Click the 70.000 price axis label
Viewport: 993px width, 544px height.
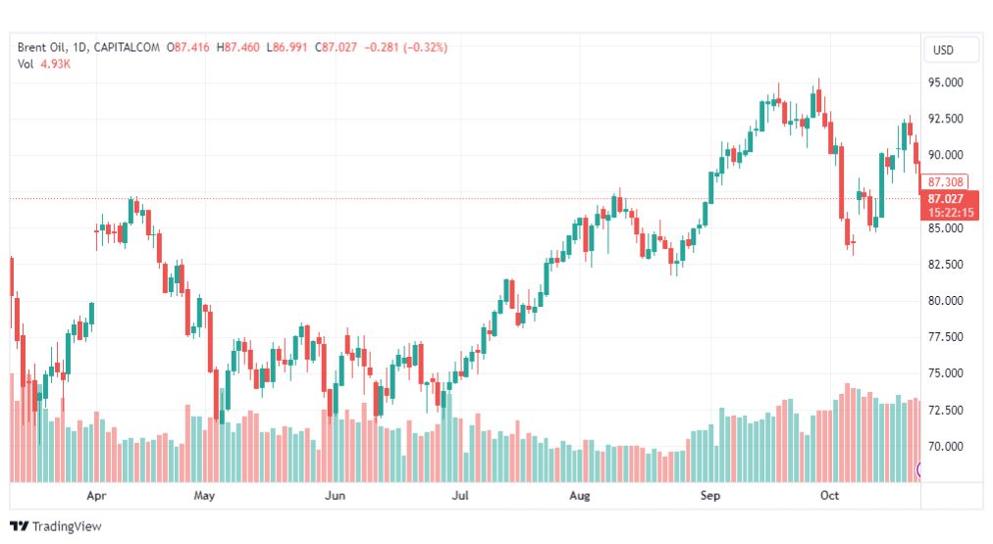point(946,447)
